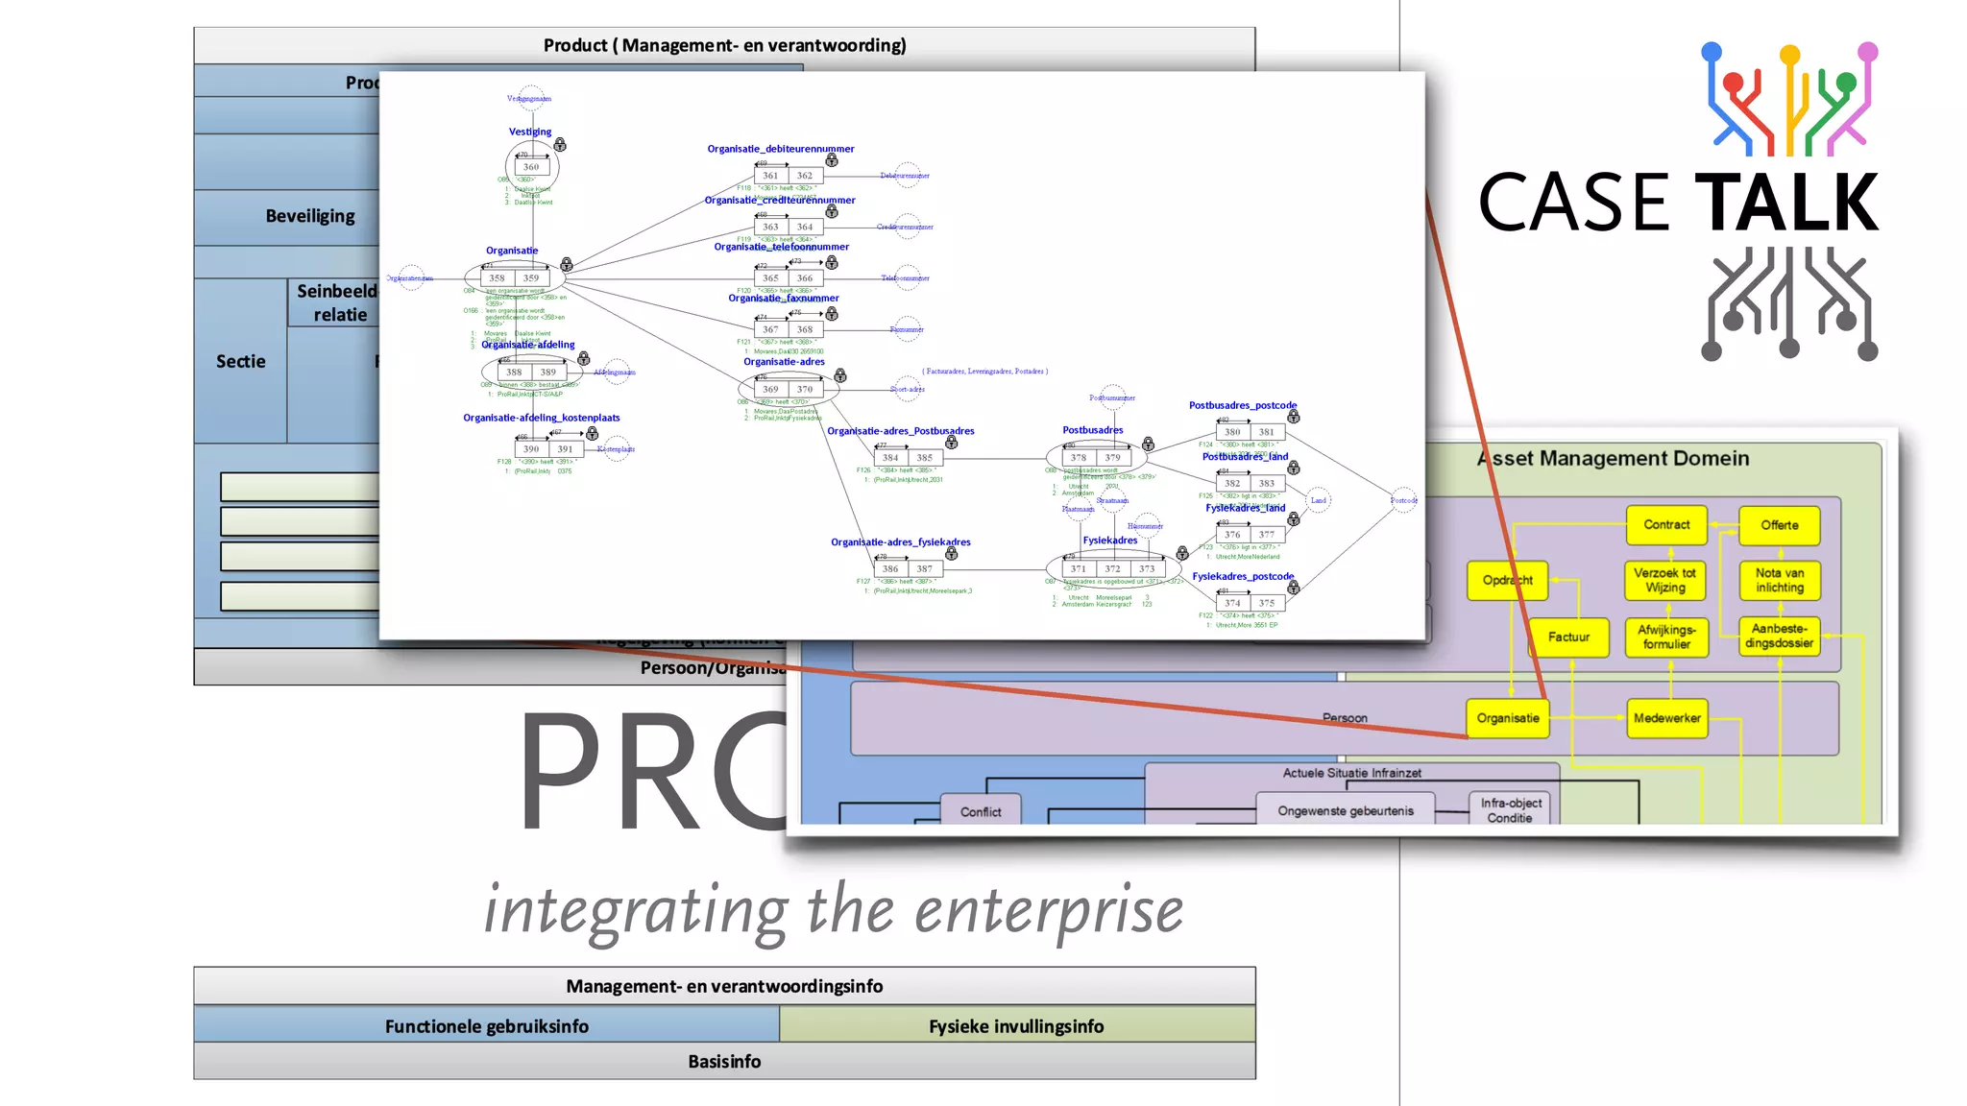Select the Aanbestedingsdossier box

coord(1779,637)
